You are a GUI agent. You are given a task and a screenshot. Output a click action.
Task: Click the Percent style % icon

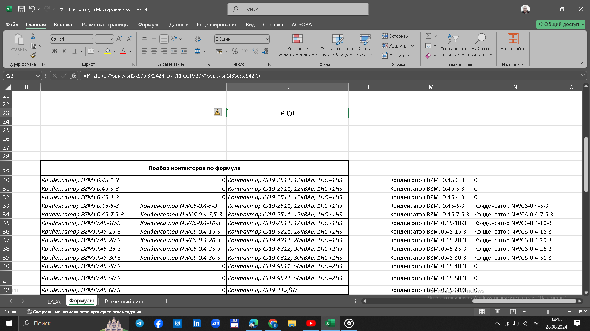point(235,51)
